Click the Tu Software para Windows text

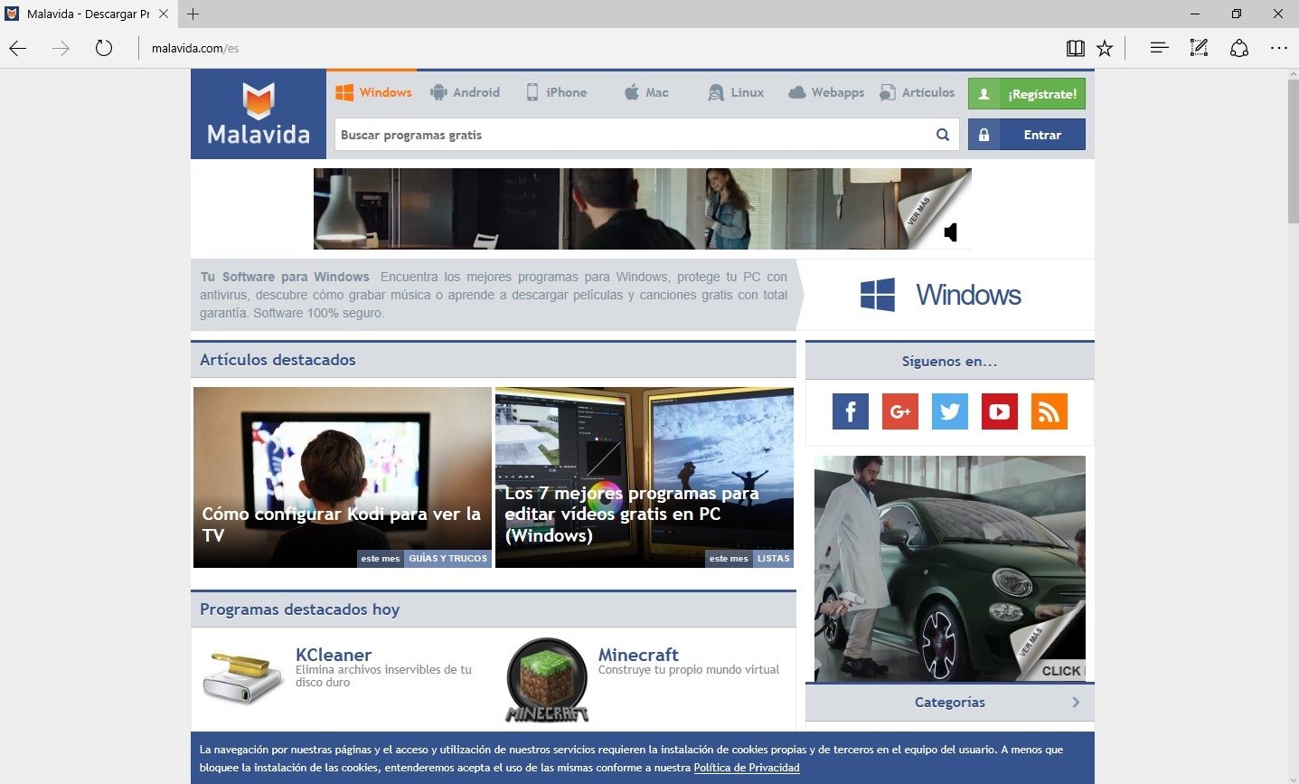click(x=285, y=277)
